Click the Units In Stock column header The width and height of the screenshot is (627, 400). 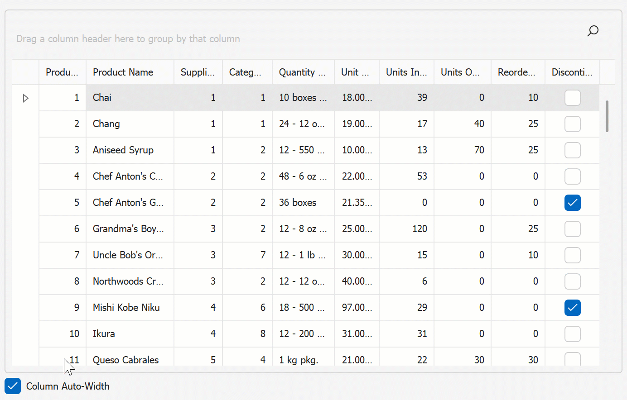(406, 72)
